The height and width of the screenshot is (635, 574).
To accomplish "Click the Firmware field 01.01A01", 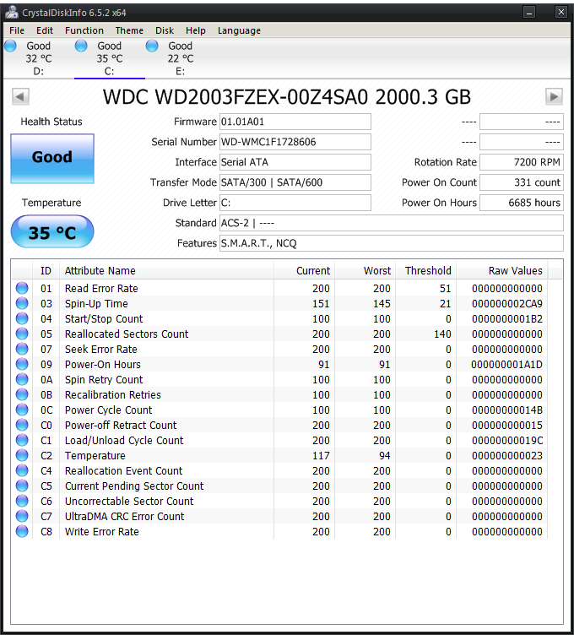I will 295,122.
